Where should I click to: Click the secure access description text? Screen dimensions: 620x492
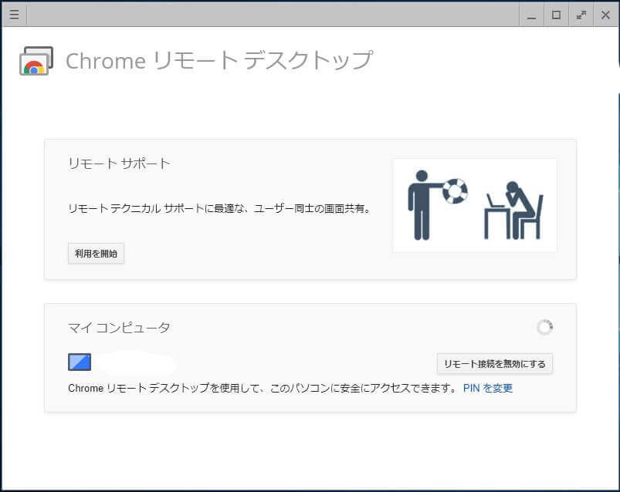tap(263, 388)
